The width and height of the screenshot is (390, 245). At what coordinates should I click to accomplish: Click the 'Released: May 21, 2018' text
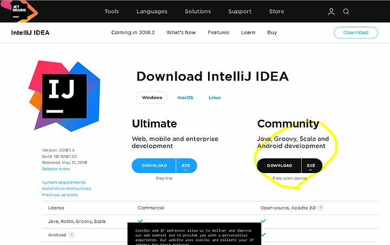click(64, 163)
